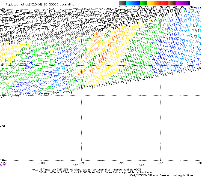Click the credit 'NOAA/NESDIS/Office of Research and Applications'
The image size is (202, 177).
click(161, 175)
